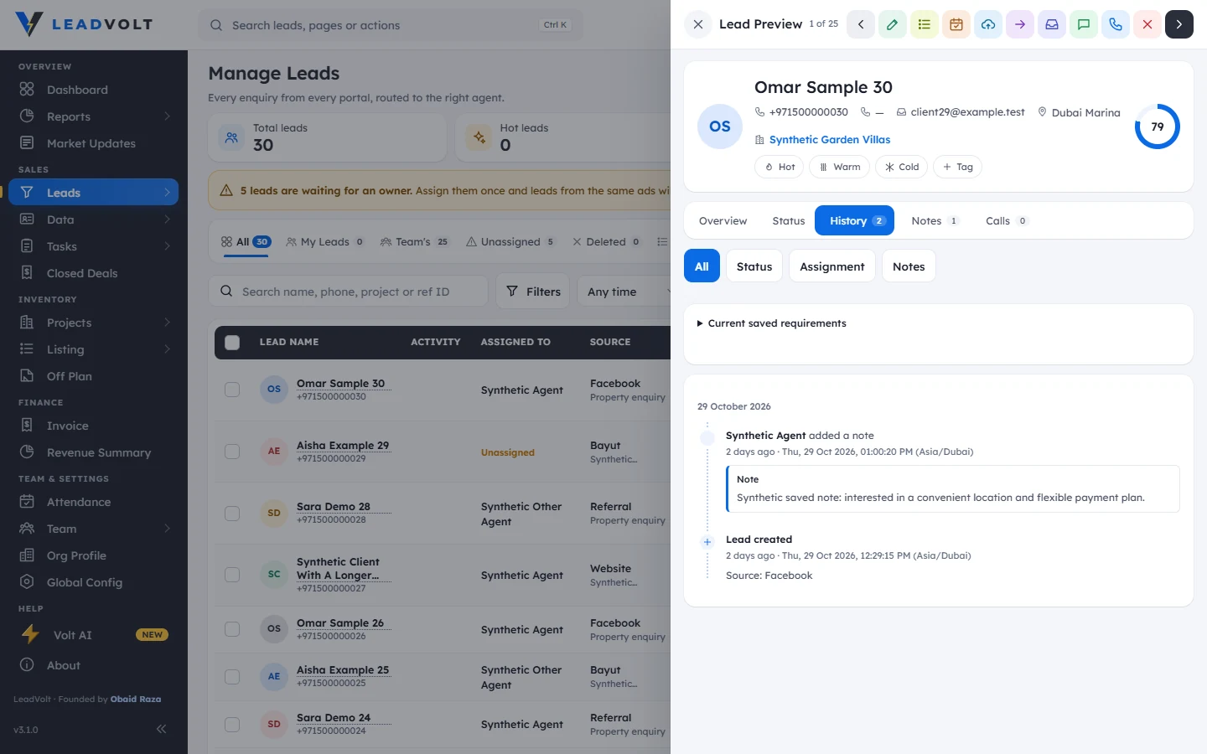Click the purple arrow transfer icon

pyautogui.click(x=1020, y=24)
